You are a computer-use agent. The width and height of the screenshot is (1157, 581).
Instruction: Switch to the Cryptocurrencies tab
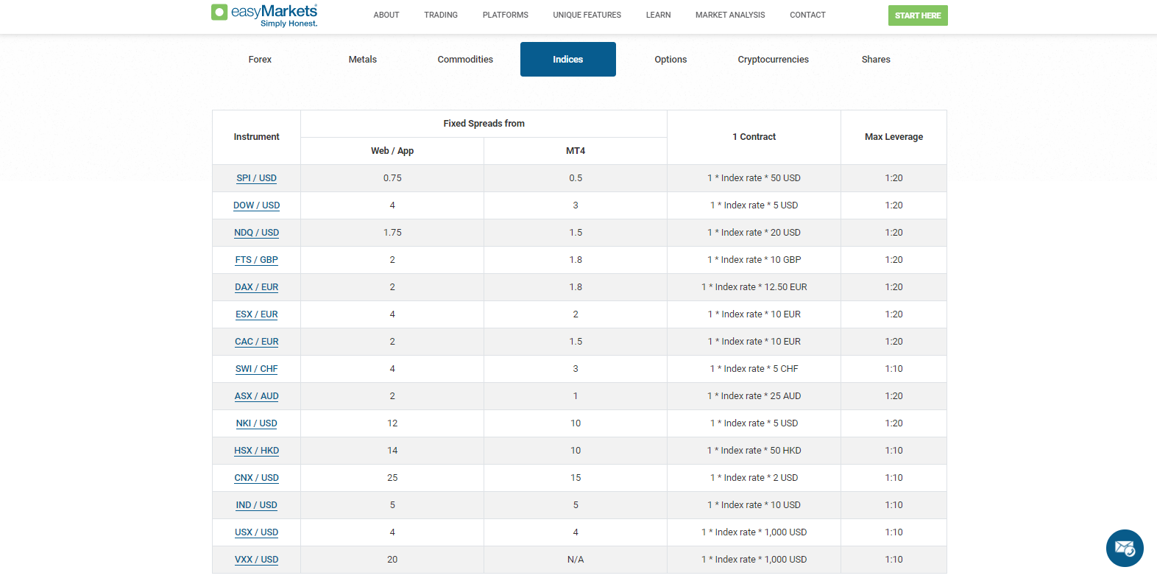(x=774, y=59)
